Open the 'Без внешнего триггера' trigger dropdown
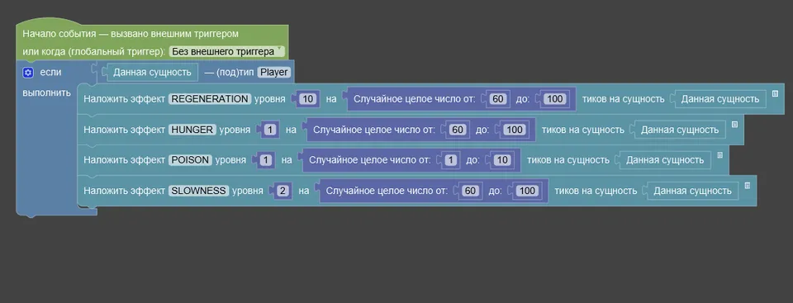 point(226,51)
